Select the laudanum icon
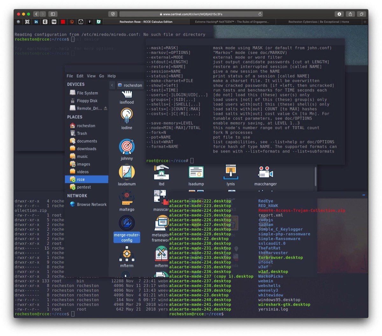 (127, 173)
